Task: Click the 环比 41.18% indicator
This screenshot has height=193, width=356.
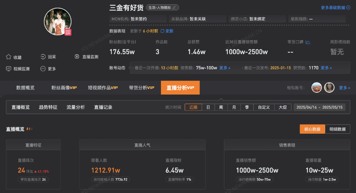Action: (x=38, y=172)
